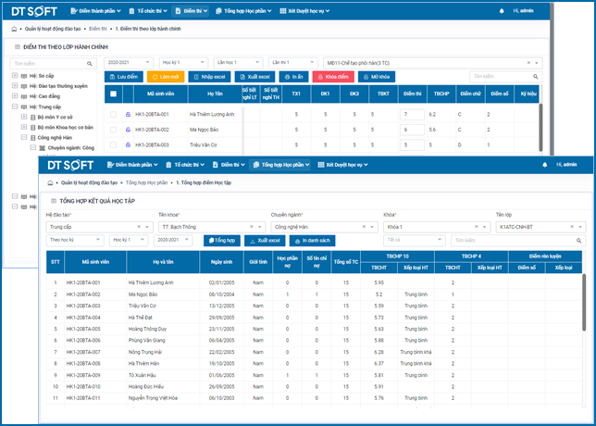Image resolution: width=596 pixels, height=426 pixels.
Task: Click the magnifier icon in the front window search
Action: pyautogui.click(x=579, y=241)
